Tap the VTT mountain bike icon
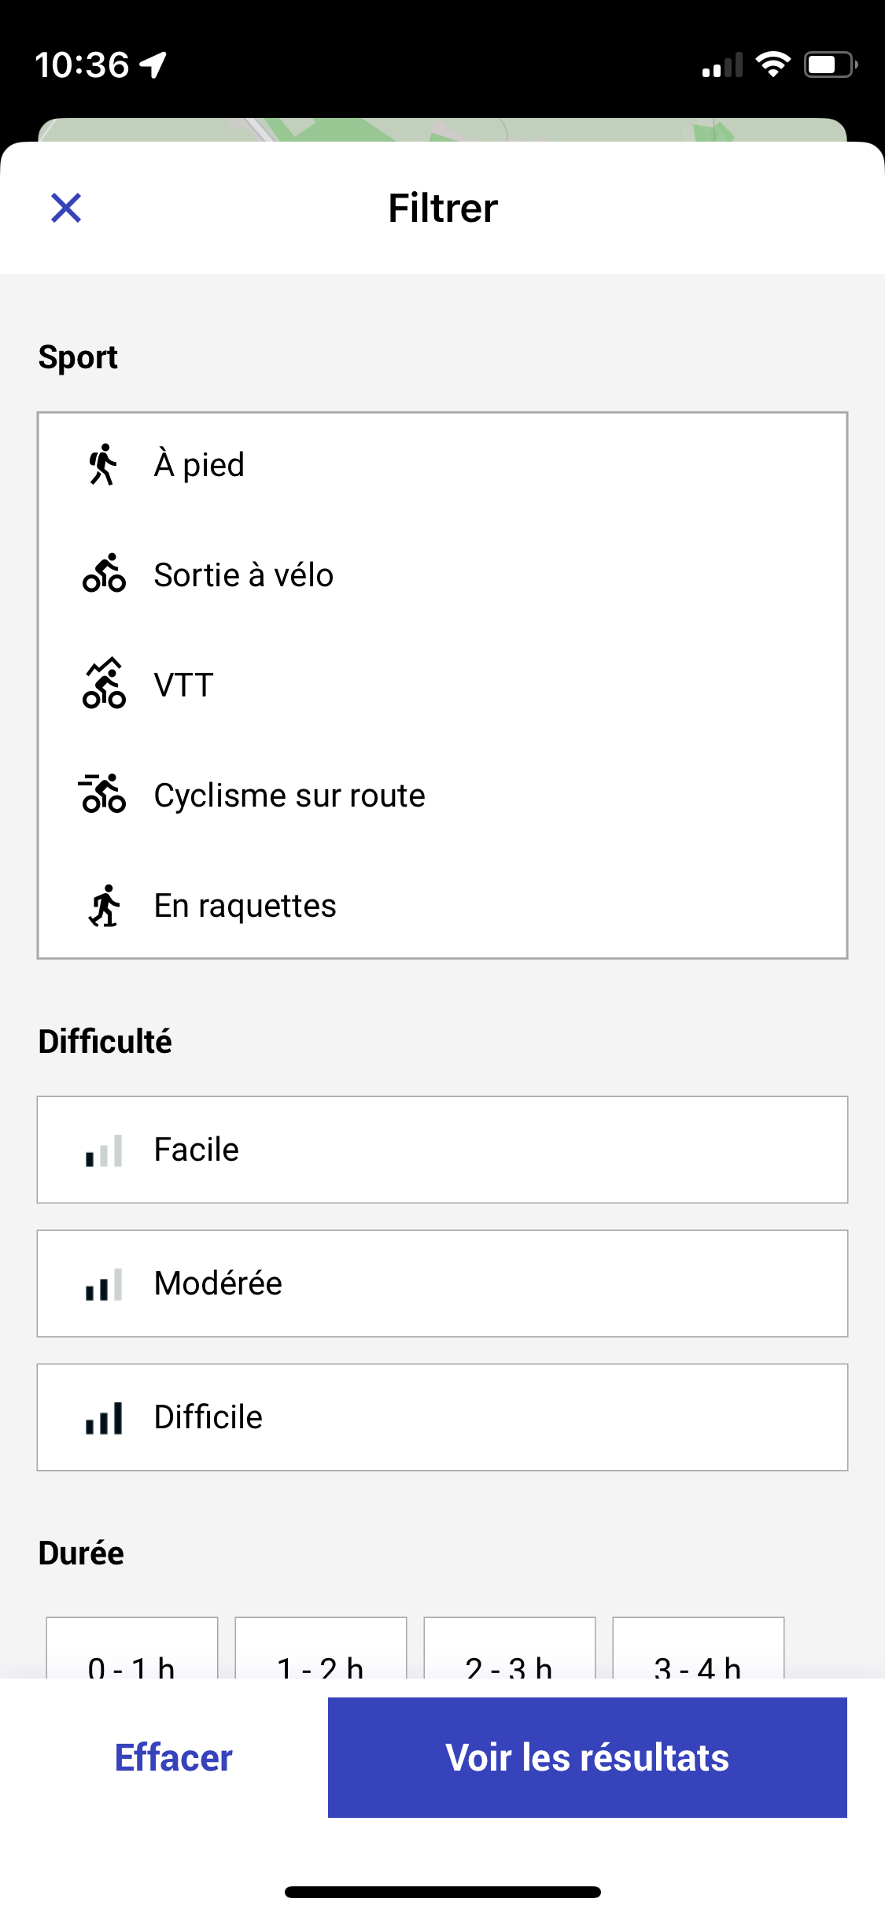Screen dimensions: 885x1917 (x=104, y=683)
